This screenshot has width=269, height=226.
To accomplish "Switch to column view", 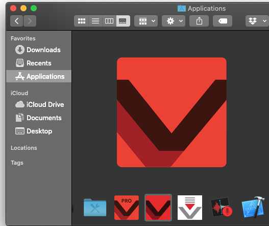I will pos(109,21).
